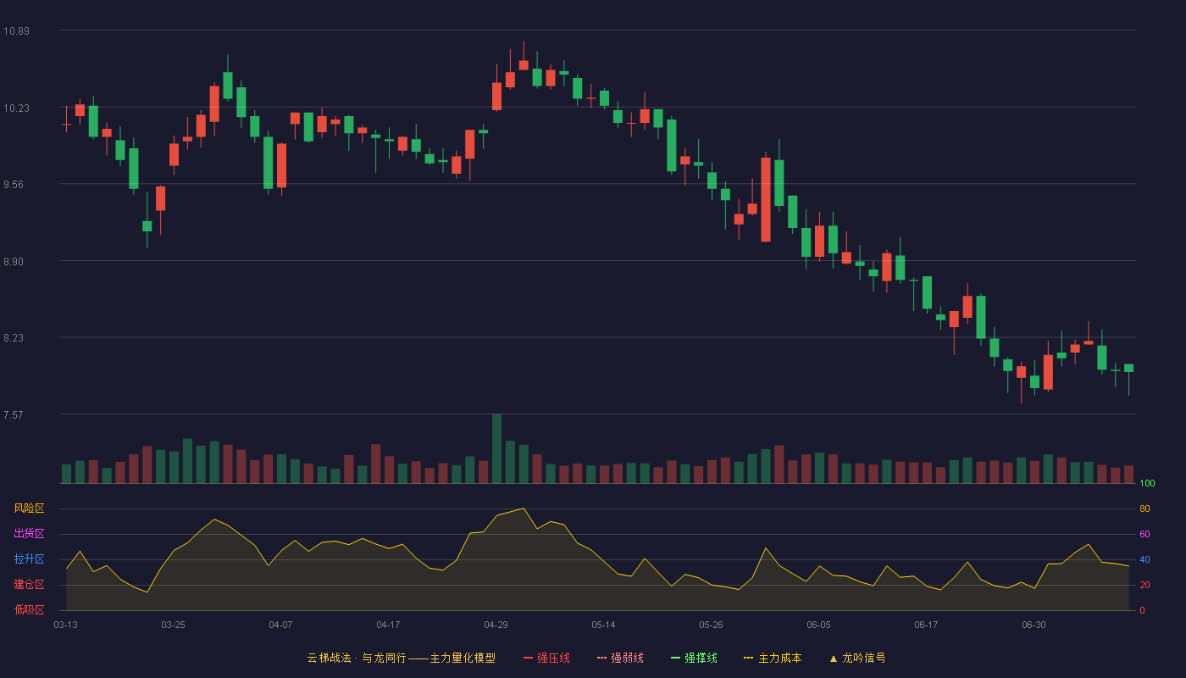Toggle the yellow dashed 主力成本 legend marker

pos(749,658)
